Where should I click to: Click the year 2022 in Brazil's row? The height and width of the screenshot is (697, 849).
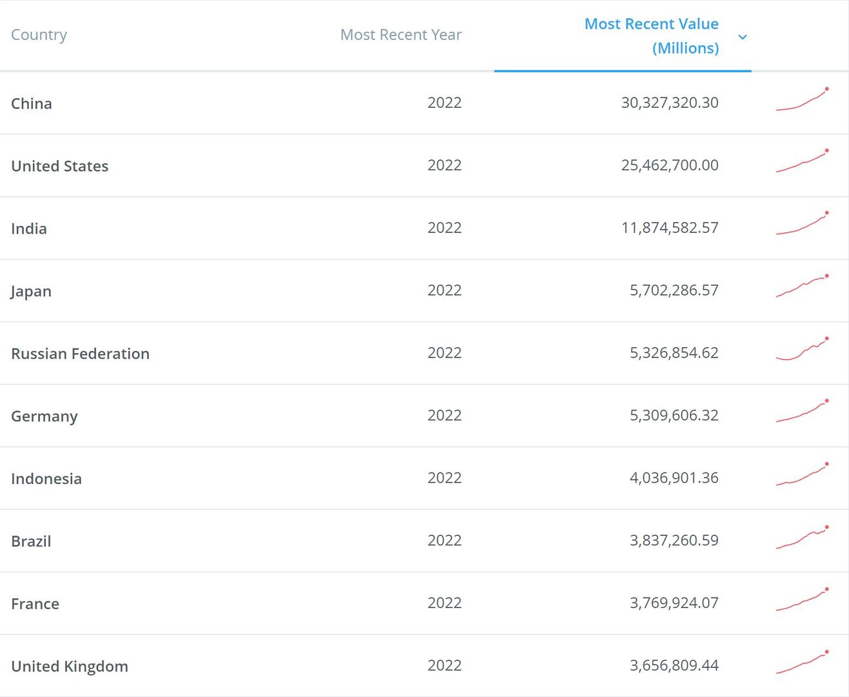(444, 541)
